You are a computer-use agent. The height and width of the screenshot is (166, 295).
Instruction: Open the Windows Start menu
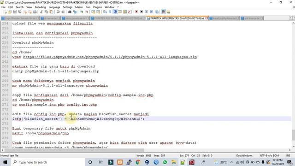(x=5, y=162)
